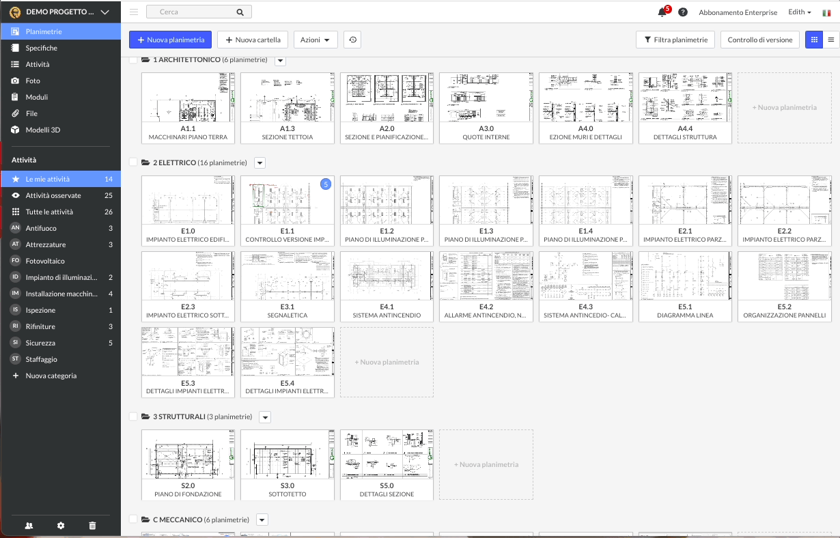Open the team members icon in sidebar footer

click(29, 526)
